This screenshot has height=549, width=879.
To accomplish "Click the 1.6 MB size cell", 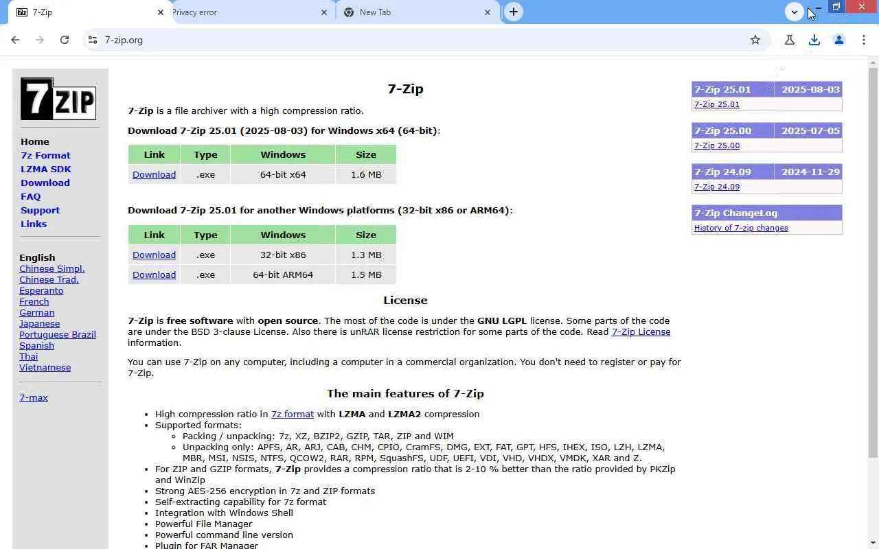I will click(x=366, y=174).
